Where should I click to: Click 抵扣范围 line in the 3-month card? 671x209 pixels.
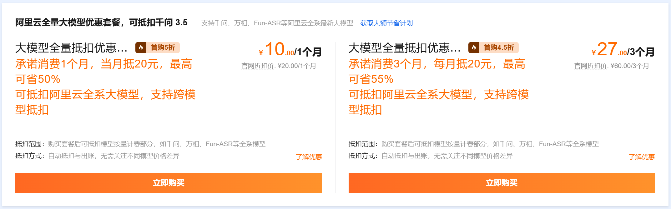pos(474,144)
